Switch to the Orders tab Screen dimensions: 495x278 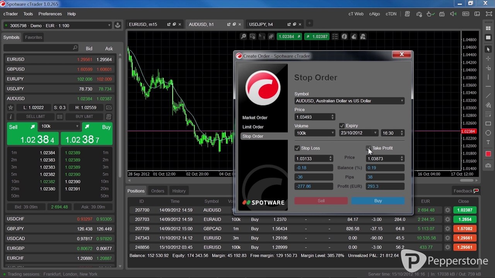pyautogui.click(x=157, y=191)
